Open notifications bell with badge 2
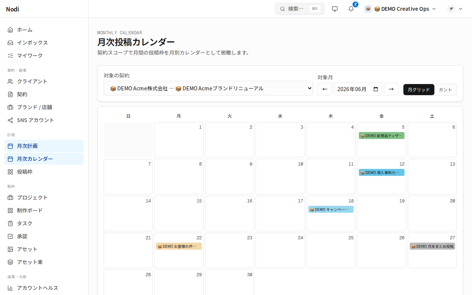 [x=351, y=9]
